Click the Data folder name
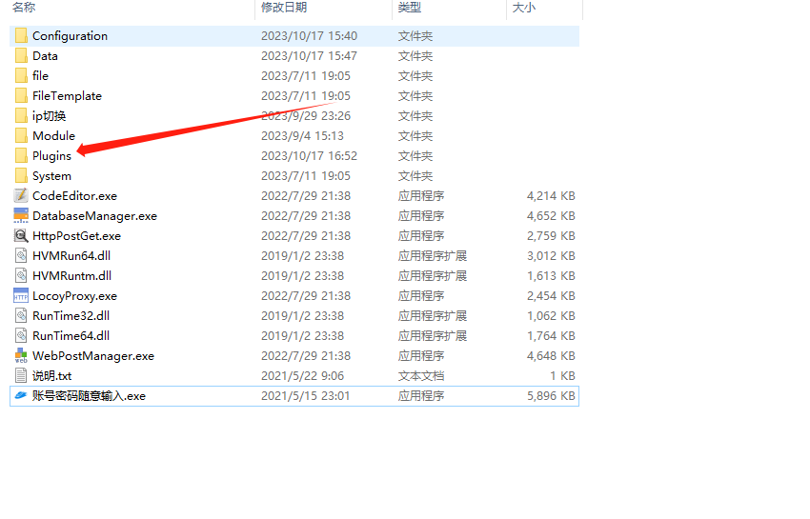This screenshot has height=519, width=810. (x=45, y=56)
